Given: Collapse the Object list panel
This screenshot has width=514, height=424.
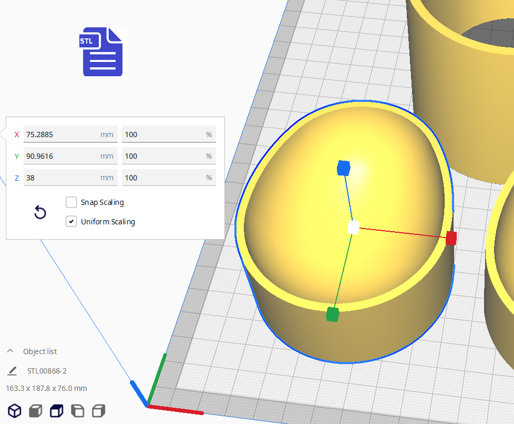Looking at the screenshot, I should (x=10, y=351).
